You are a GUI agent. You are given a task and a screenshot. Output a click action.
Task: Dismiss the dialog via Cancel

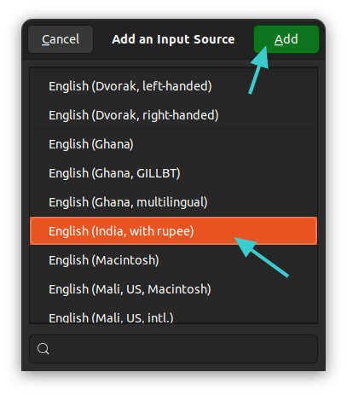61,39
